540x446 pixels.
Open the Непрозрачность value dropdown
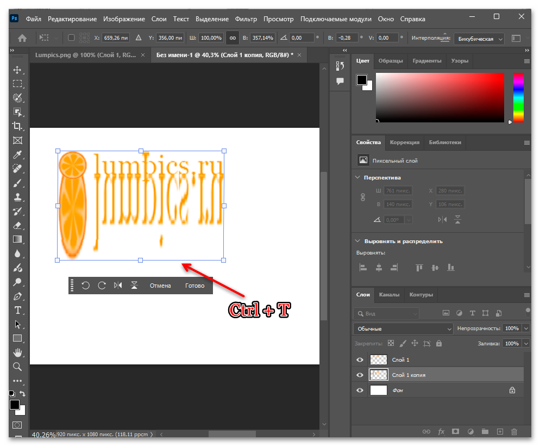click(x=526, y=329)
